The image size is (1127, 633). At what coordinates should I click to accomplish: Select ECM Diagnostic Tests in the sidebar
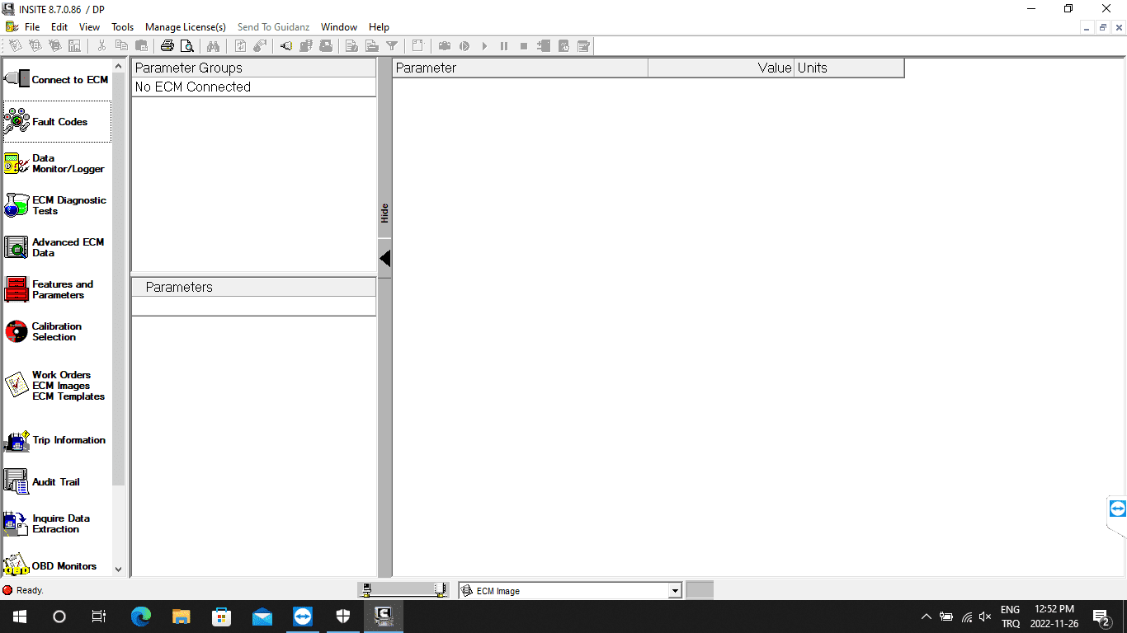pos(56,205)
